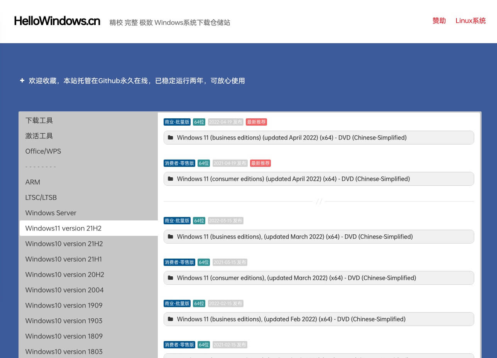Click the 2021-02-15 发布 date tag
Image resolution: width=497 pixels, height=358 pixels.
click(230, 345)
